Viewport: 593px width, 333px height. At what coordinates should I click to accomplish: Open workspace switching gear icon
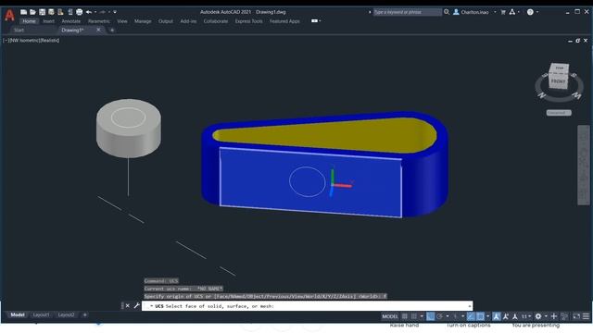click(x=538, y=316)
